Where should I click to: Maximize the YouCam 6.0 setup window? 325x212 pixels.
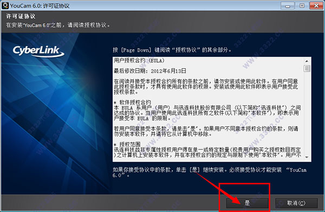302,5
